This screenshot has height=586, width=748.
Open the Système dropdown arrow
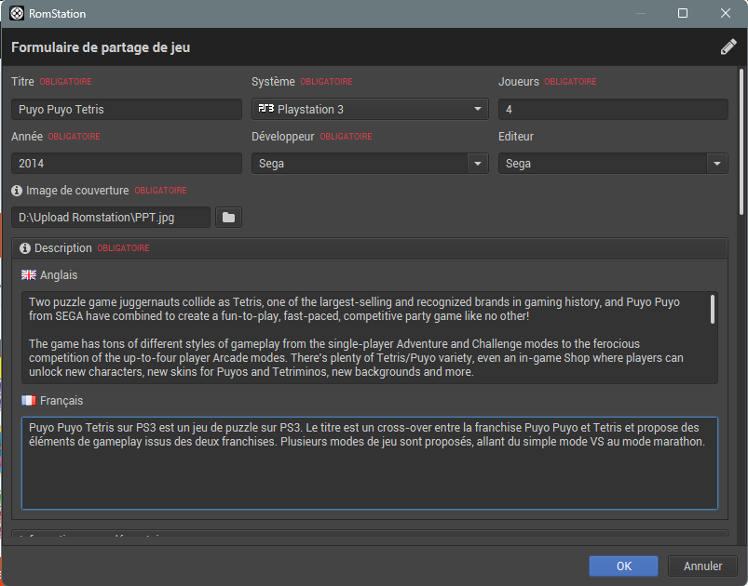(478, 109)
